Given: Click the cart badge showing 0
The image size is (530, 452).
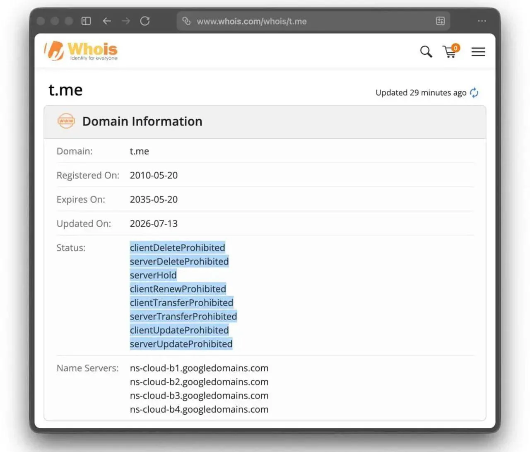Looking at the screenshot, I should tap(455, 48).
